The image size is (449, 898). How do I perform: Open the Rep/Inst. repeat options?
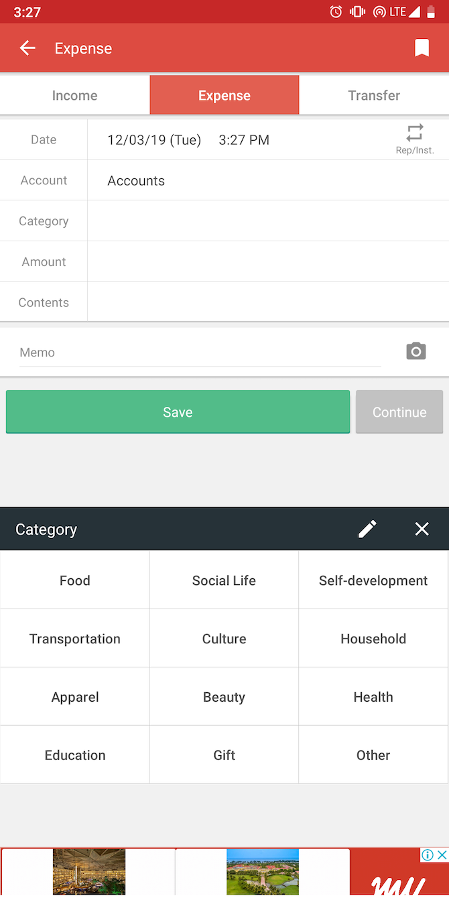414,139
